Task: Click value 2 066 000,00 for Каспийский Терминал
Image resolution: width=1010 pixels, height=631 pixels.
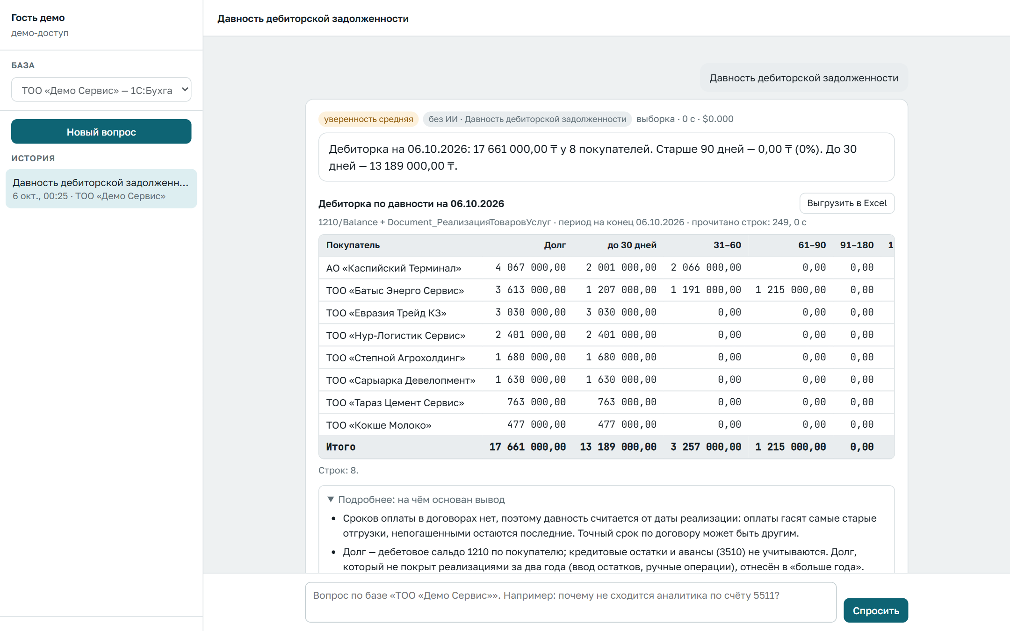Action: (x=706, y=267)
